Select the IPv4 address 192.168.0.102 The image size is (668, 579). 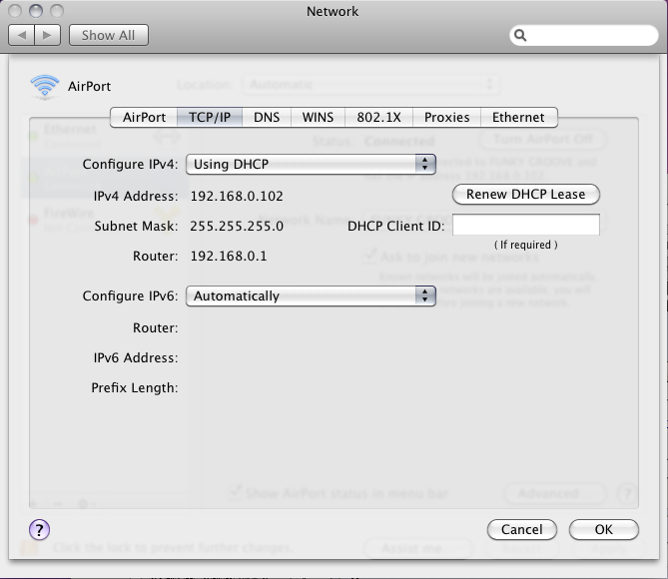[x=237, y=196]
